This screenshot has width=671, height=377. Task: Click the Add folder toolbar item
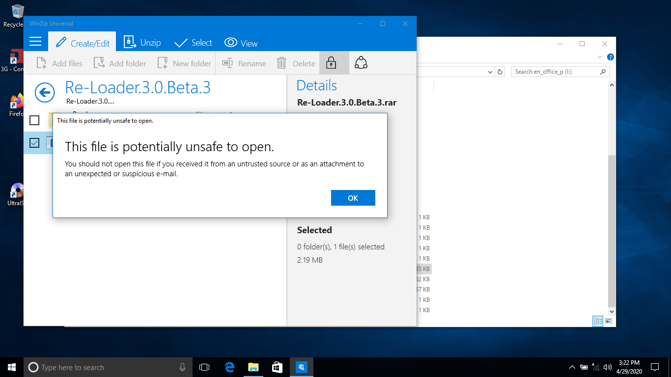tap(120, 63)
